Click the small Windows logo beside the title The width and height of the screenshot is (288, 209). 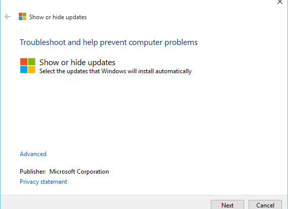[22, 17]
